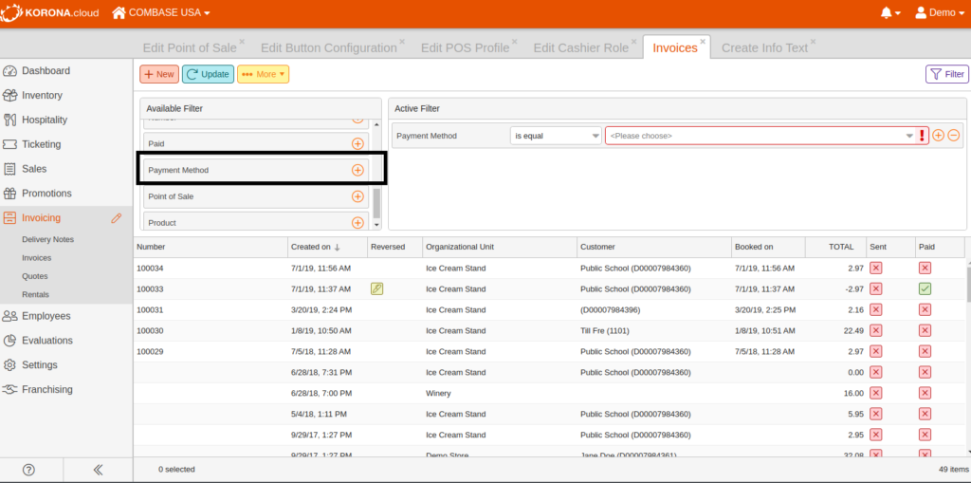Switch to Create Info Text tab

pyautogui.click(x=765, y=47)
